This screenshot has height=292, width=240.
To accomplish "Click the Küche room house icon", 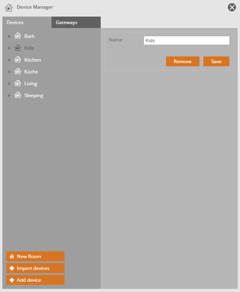I will [x=17, y=71].
